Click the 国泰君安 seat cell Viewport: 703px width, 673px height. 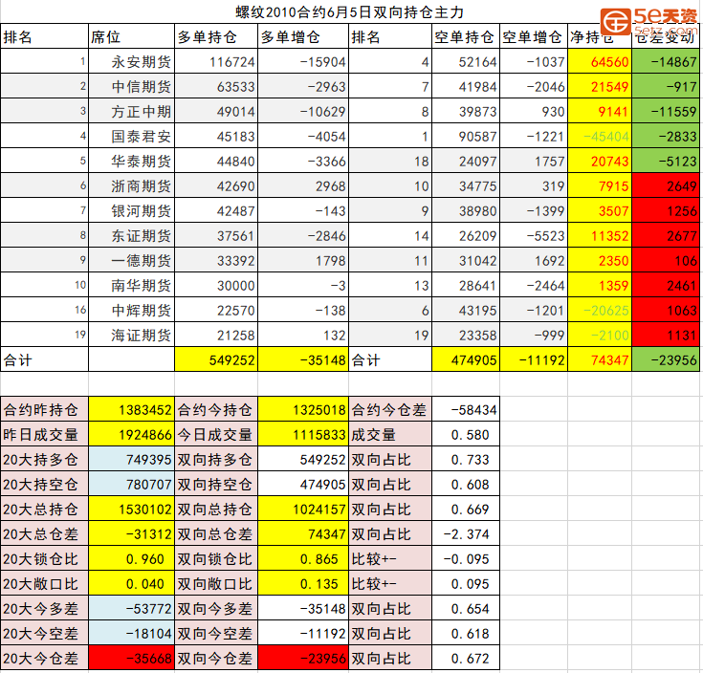point(131,136)
